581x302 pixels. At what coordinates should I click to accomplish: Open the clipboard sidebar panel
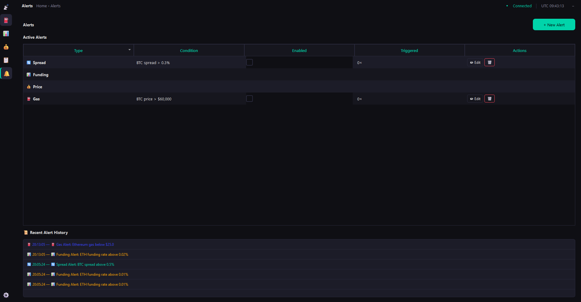click(6, 60)
